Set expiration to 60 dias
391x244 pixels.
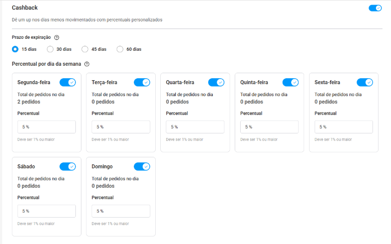click(x=120, y=49)
